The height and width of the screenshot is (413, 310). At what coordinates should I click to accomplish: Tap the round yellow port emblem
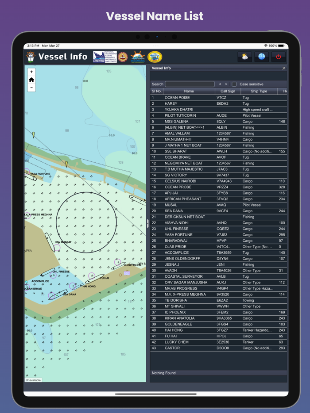155,57
